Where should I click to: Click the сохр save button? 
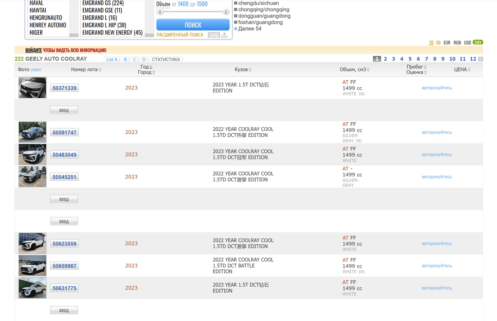click(x=214, y=35)
